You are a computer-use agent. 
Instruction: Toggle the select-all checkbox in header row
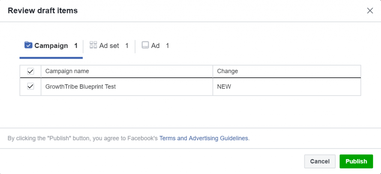[31, 71]
